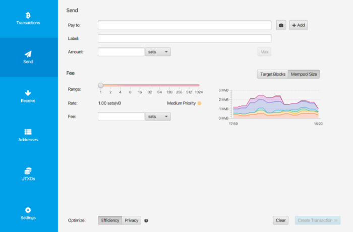The image size is (353, 232).
Task: Open the Settings gear icon
Action: pos(28,210)
